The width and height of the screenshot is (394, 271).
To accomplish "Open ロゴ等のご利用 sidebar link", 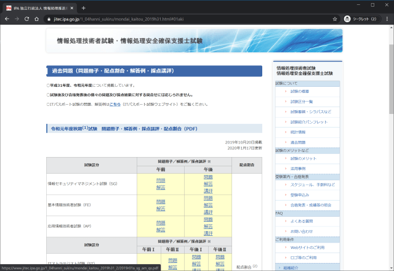I will (x=304, y=257).
